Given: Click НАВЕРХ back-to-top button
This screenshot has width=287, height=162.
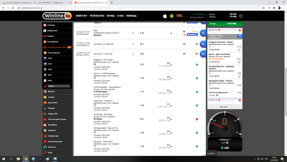Looking at the screenshot, I should click(211, 153).
